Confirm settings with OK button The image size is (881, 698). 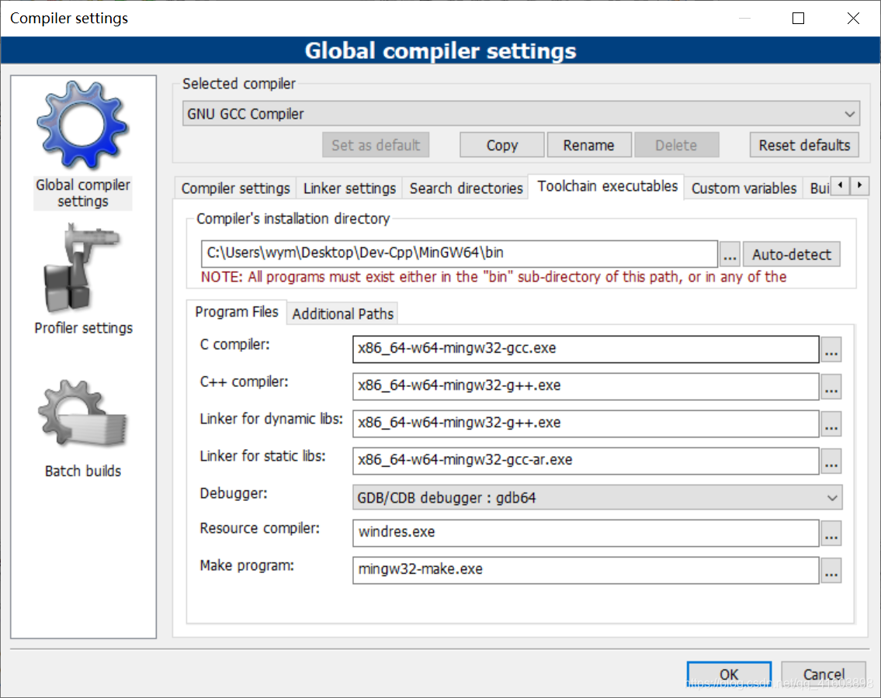click(x=729, y=675)
